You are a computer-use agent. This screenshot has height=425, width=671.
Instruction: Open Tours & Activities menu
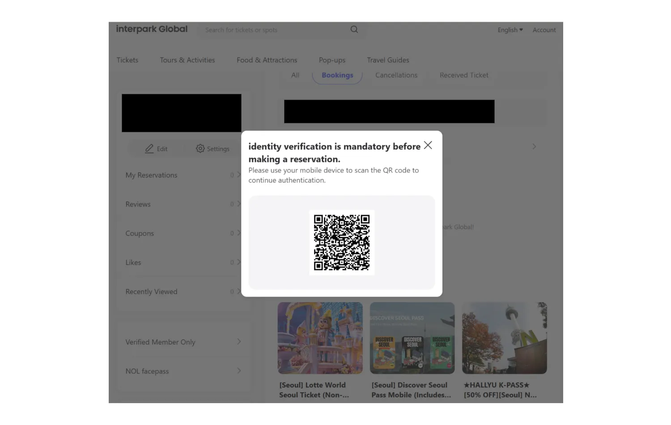tap(187, 60)
